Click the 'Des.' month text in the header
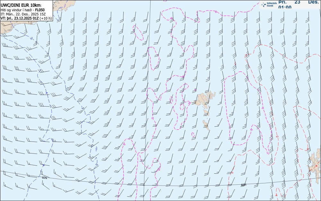This screenshot has width=321, height=201. (x=314, y=2)
